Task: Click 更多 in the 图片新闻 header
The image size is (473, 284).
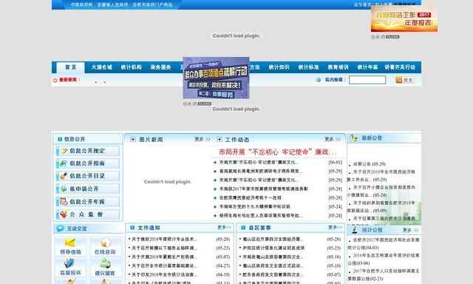Action: click(202, 139)
